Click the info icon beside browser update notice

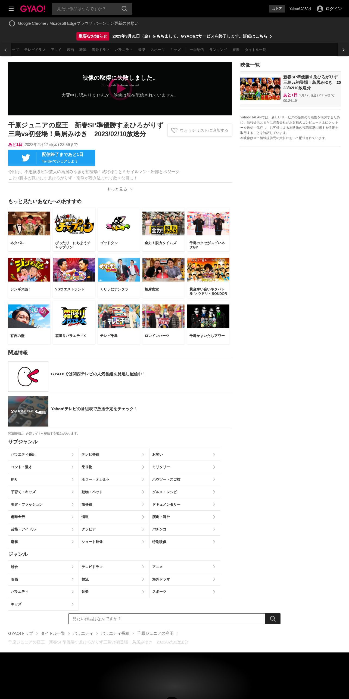pyautogui.click(x=12, y=23)
